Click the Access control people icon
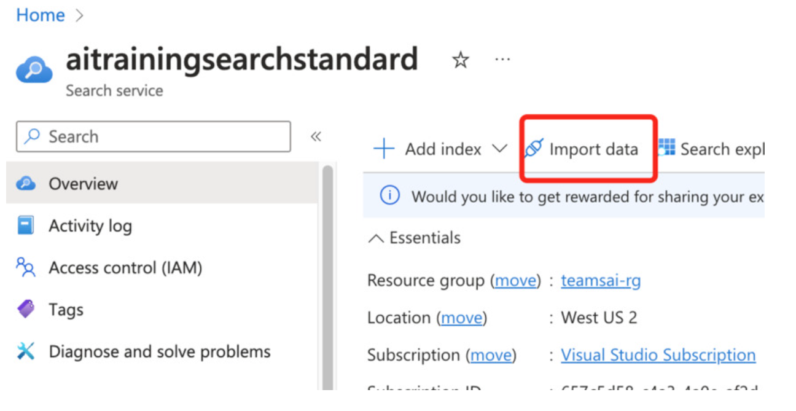Screen dimensions: 796x411 point(26,268)
